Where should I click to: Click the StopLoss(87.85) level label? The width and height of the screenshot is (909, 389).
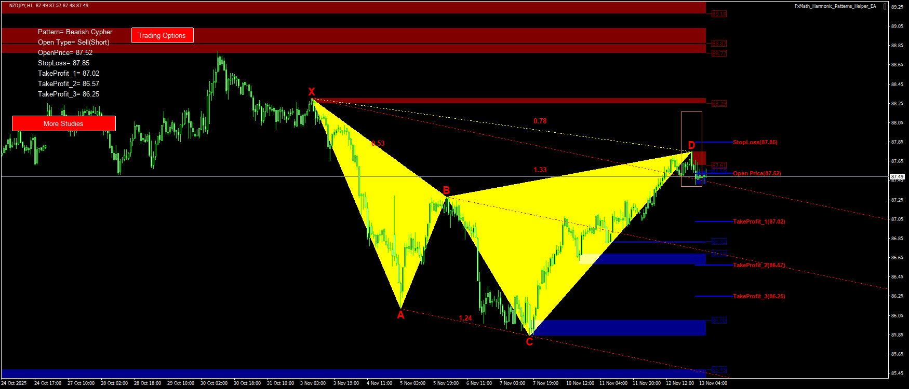click(755, 142)
